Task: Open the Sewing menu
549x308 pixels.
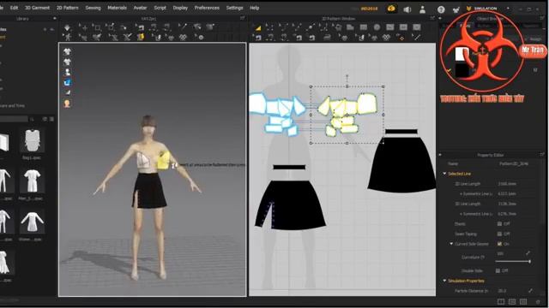Action: click(x=93, y=8)
